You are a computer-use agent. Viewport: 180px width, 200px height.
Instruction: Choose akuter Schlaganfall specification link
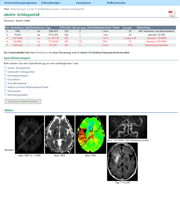click(x=19, y=68)
